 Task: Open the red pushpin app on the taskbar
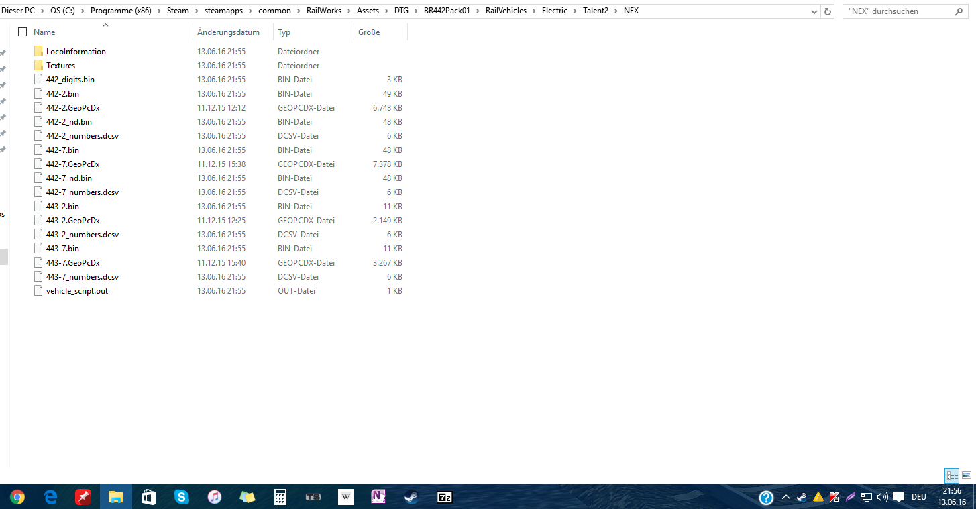[x=83, y=497]
